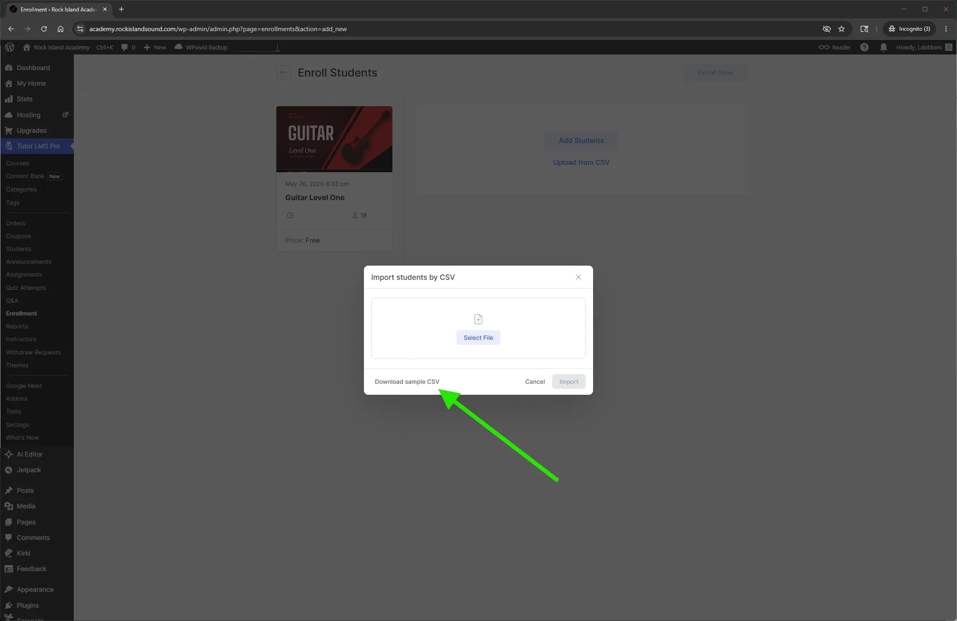
Task: Open comments bubble in admin bar
Action: click(128, 47)
